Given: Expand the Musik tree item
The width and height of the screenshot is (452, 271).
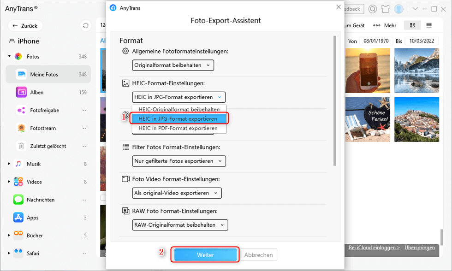Looking at the screenshot, I should [9, 164].
